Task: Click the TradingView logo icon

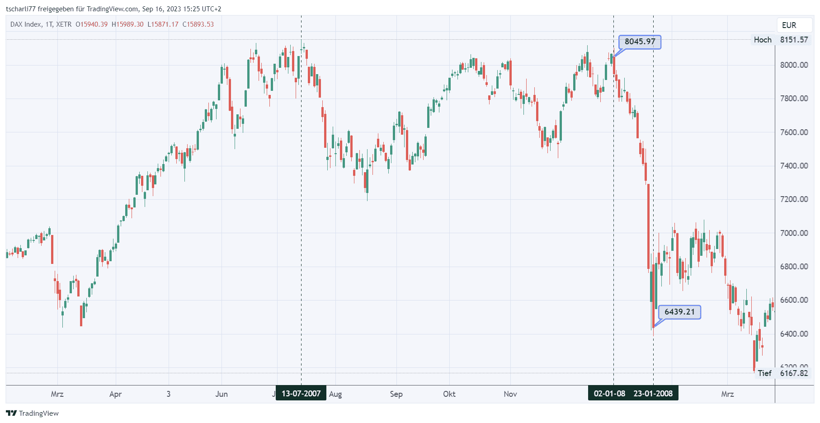Action: [x=11, y=413]
